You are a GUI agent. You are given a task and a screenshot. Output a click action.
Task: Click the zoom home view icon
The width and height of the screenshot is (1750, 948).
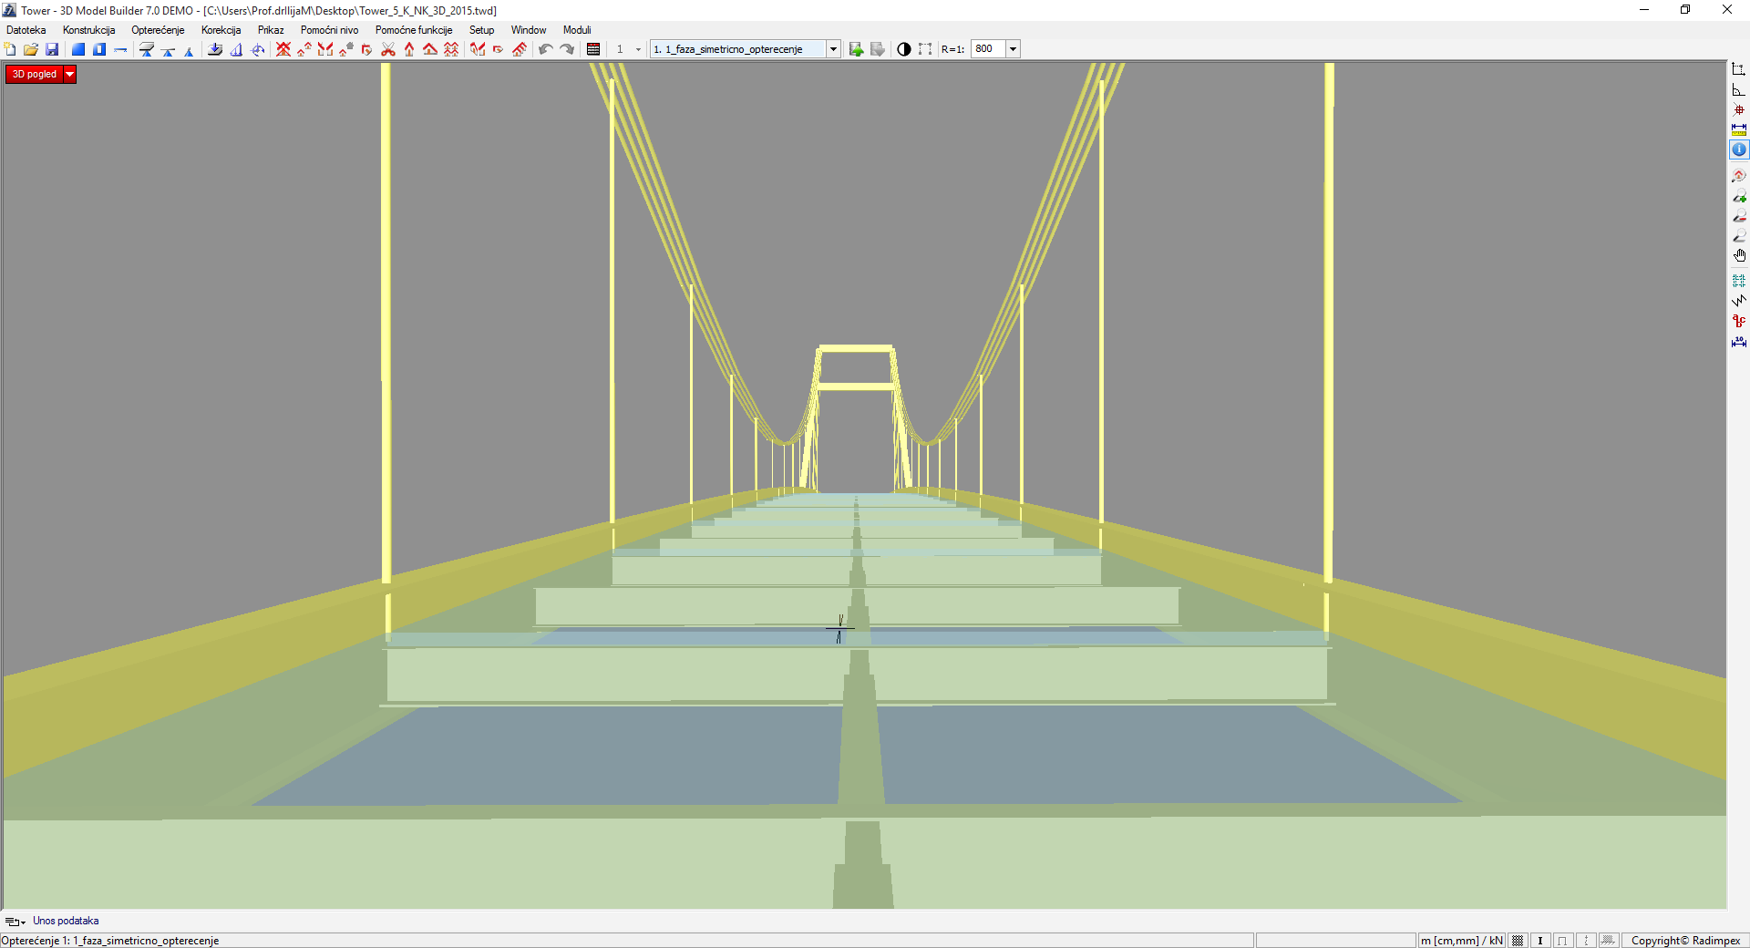pyautogui.click(x=1739, y=176)
